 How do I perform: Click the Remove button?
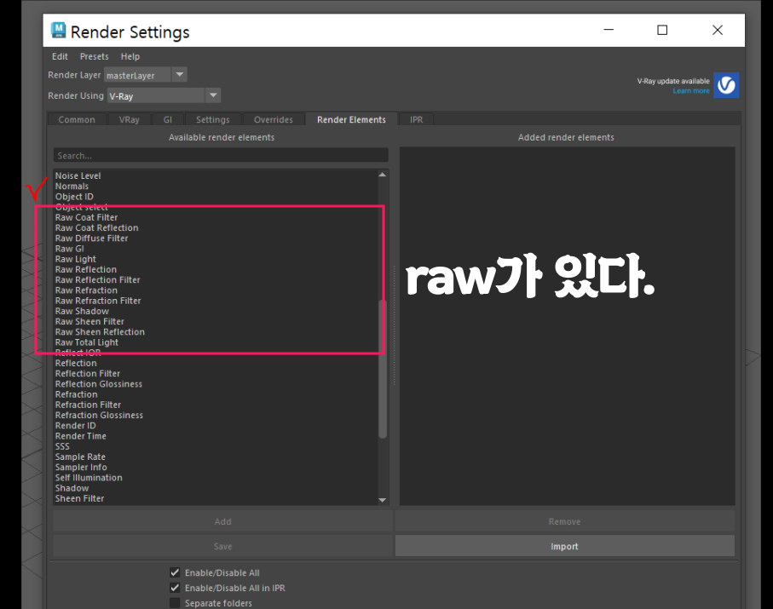click(x=564, y=521)
